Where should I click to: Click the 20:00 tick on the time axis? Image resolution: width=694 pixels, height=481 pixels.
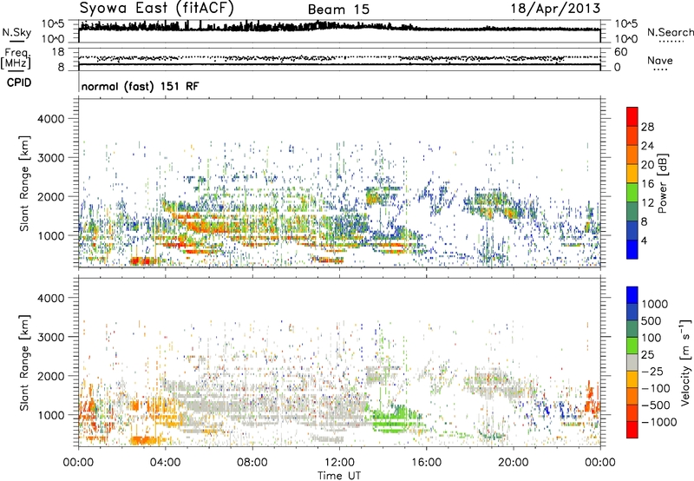coord(514,463)
